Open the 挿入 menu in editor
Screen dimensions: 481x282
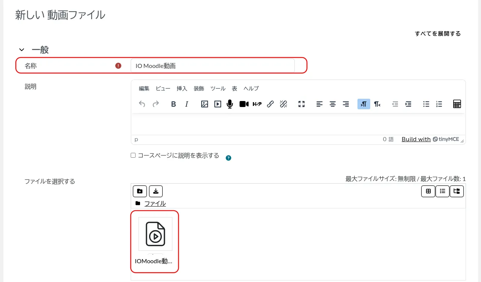tap(182, 89)
